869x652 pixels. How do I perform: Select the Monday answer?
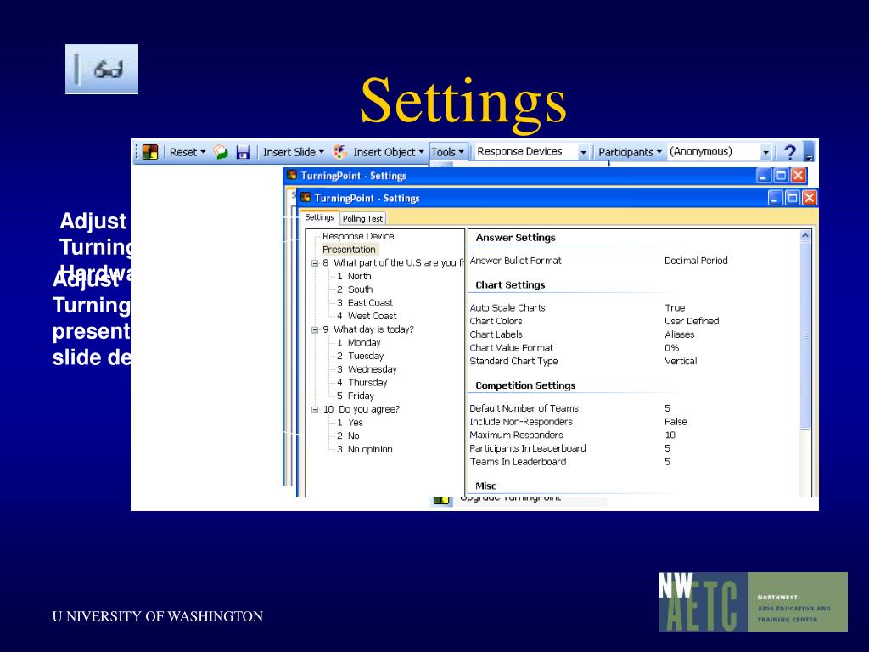[x=359, y=343]
